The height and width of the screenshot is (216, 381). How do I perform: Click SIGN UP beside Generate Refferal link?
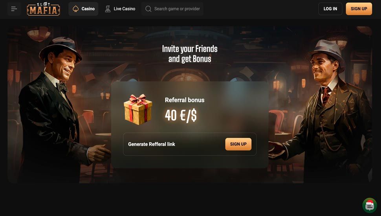[x=238, y=144]
